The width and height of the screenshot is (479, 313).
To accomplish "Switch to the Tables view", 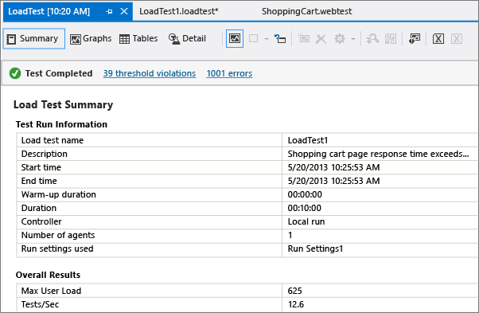I will 138,38.
